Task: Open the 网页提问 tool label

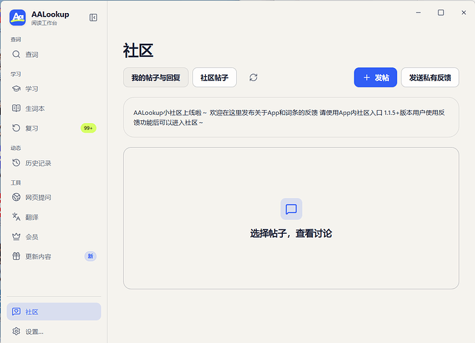Action: click(x=38, y=197)
